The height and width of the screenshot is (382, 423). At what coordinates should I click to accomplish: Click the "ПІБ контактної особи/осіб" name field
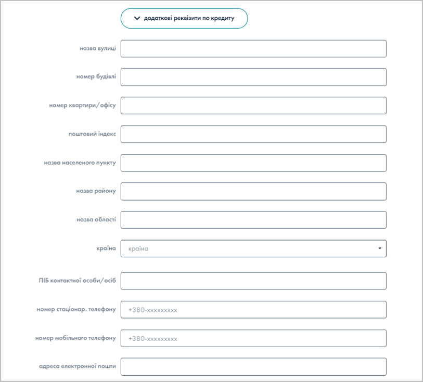(x=253, y=281)
